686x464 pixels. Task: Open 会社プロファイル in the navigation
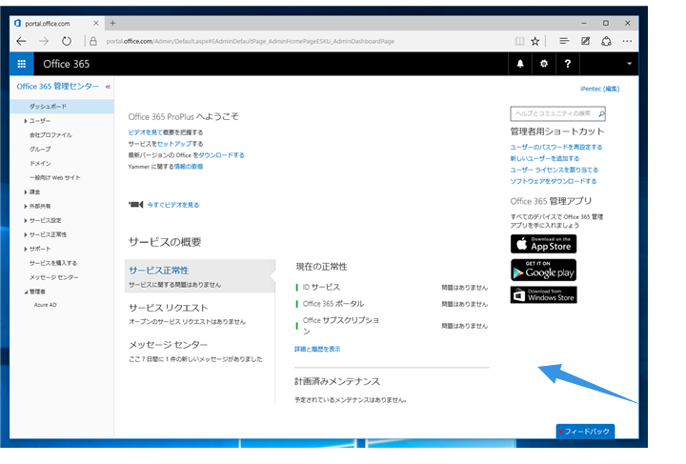tap(50, 135)
